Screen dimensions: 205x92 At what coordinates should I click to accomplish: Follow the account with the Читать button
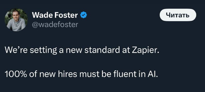pyautogui.click(x=178, y=15)
